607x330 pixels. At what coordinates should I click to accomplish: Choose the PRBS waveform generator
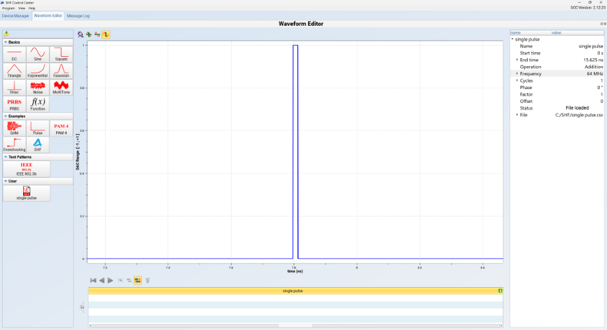click(x=14, y=103)
